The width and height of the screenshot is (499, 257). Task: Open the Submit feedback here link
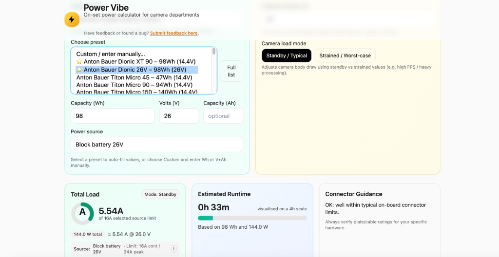(x=174, y=33)
